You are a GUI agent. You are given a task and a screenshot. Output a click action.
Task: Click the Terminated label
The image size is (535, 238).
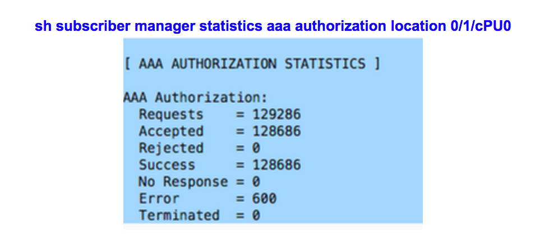[x=179, y=216]
